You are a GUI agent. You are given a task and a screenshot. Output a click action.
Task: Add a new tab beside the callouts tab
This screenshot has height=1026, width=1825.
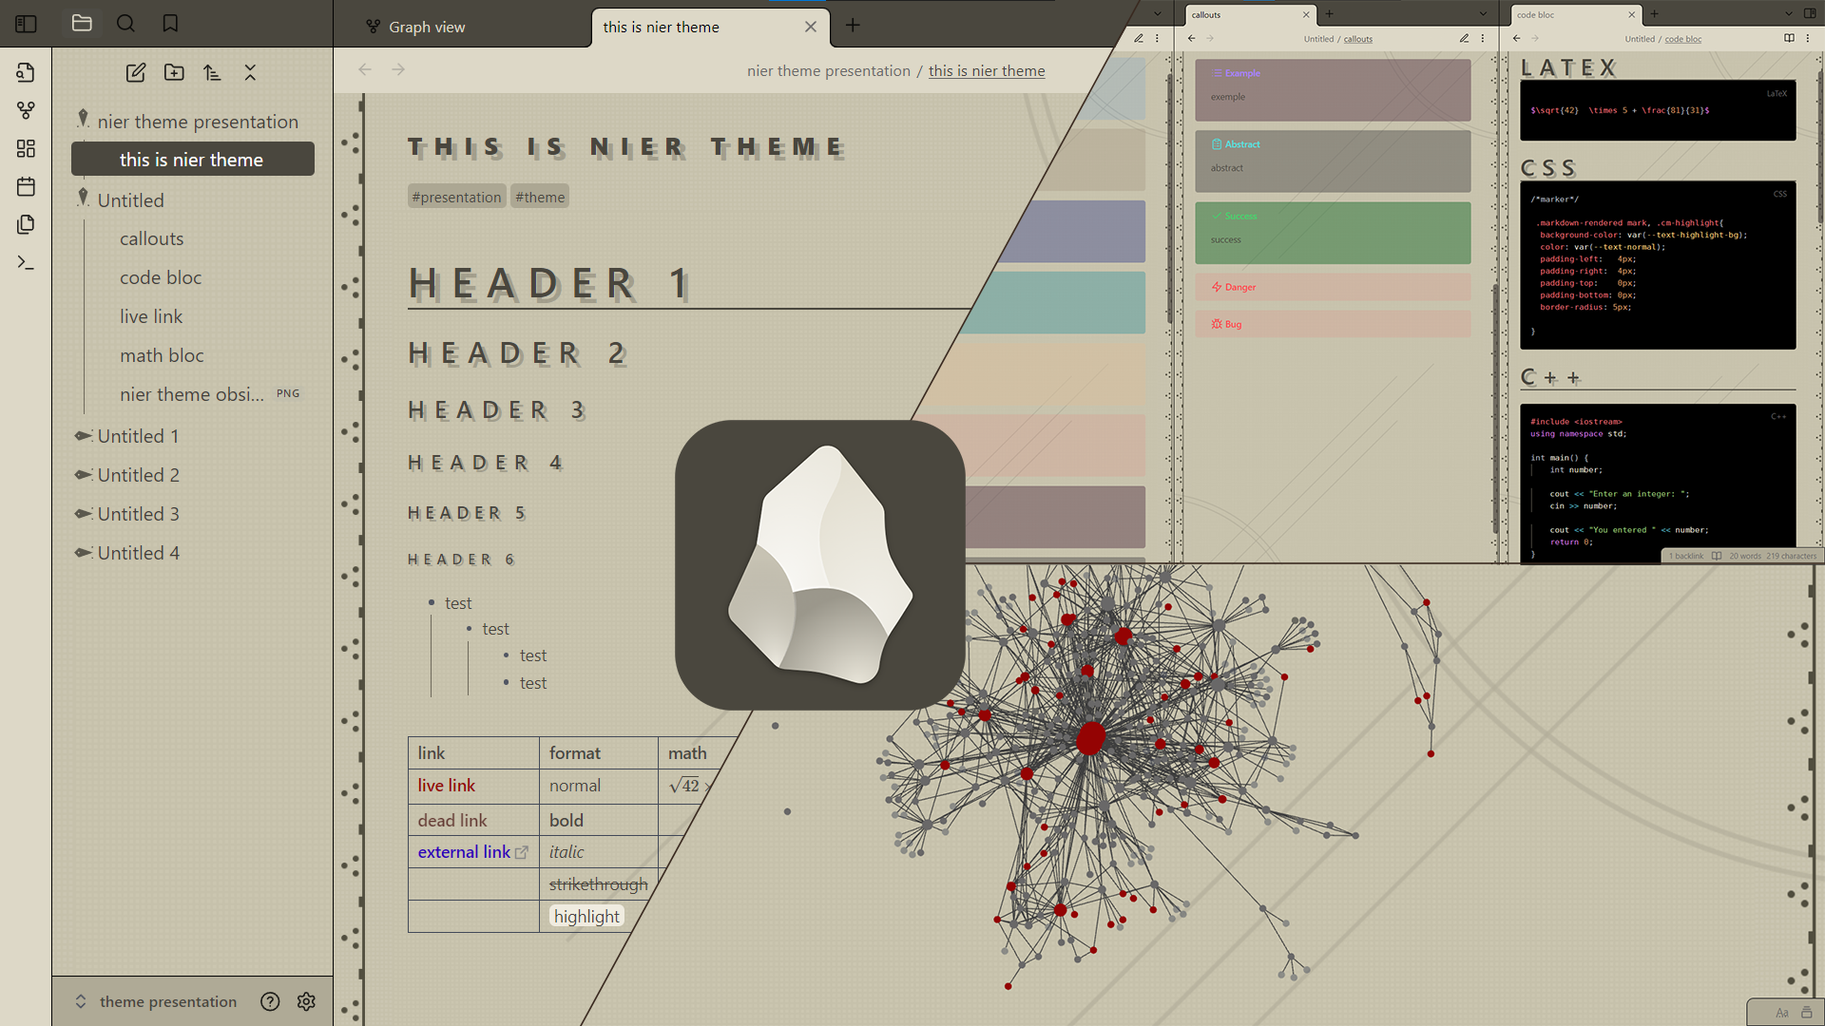coord(1330,14)
